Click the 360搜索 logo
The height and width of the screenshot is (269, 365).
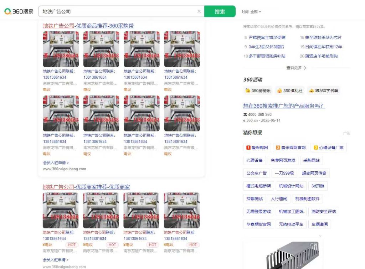click(x=19, y=11)
